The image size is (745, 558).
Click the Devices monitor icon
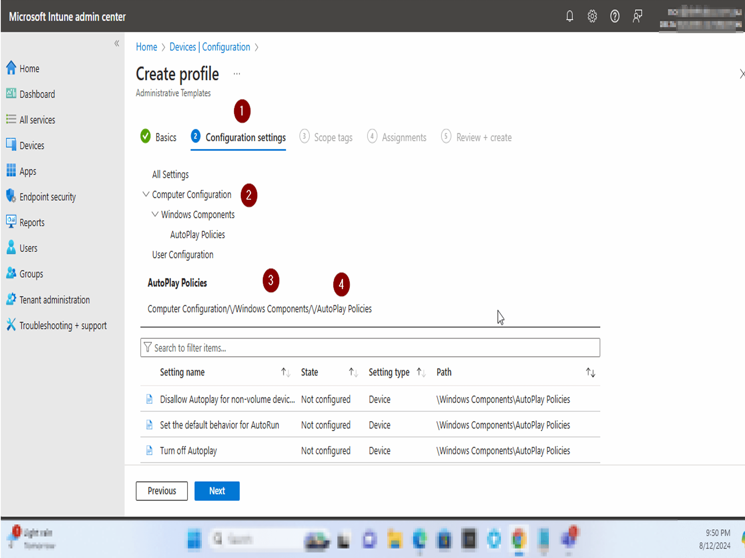[11, 144]
